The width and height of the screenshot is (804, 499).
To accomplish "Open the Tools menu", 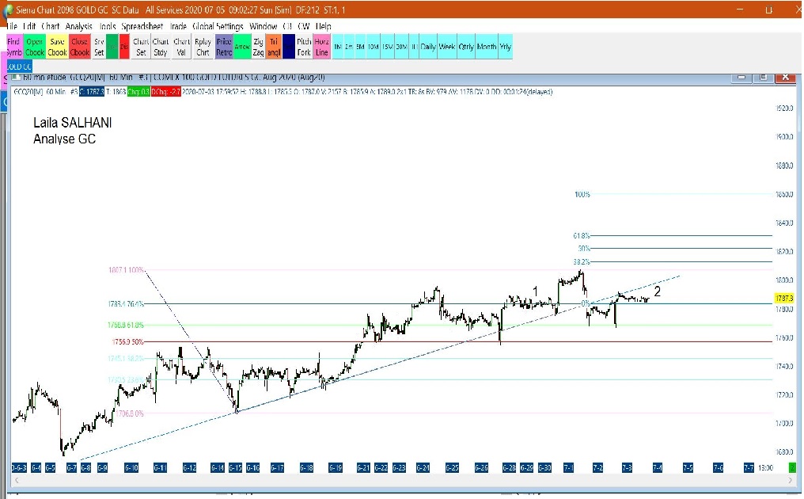I will point(107,26).
